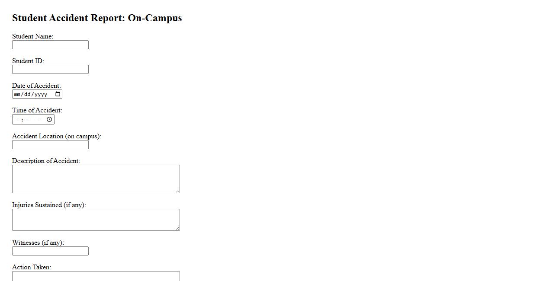Image resolution: width=553 pixels, height=281 pixels.
Task: Open the calendar picker icon in date field
Action: point(58,94)
